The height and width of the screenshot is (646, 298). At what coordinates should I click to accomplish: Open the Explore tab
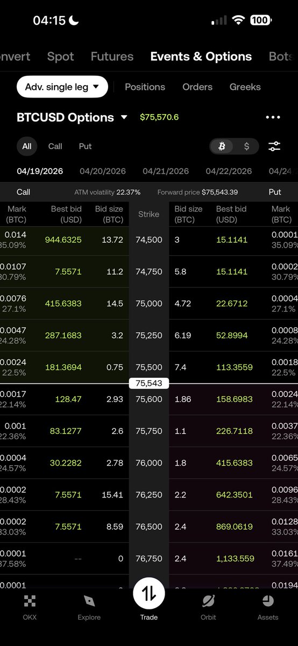point(89,607)
